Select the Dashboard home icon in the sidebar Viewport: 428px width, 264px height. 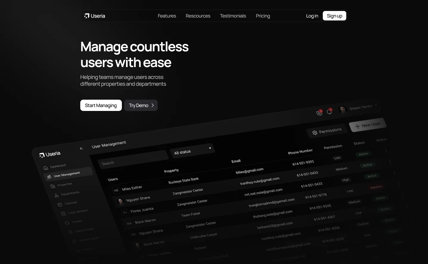point(45,168)
